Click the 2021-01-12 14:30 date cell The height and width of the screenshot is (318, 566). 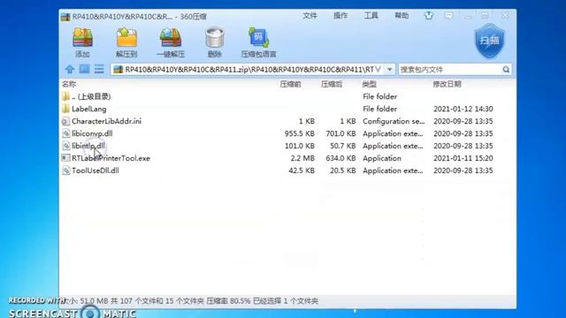[463, 109]
